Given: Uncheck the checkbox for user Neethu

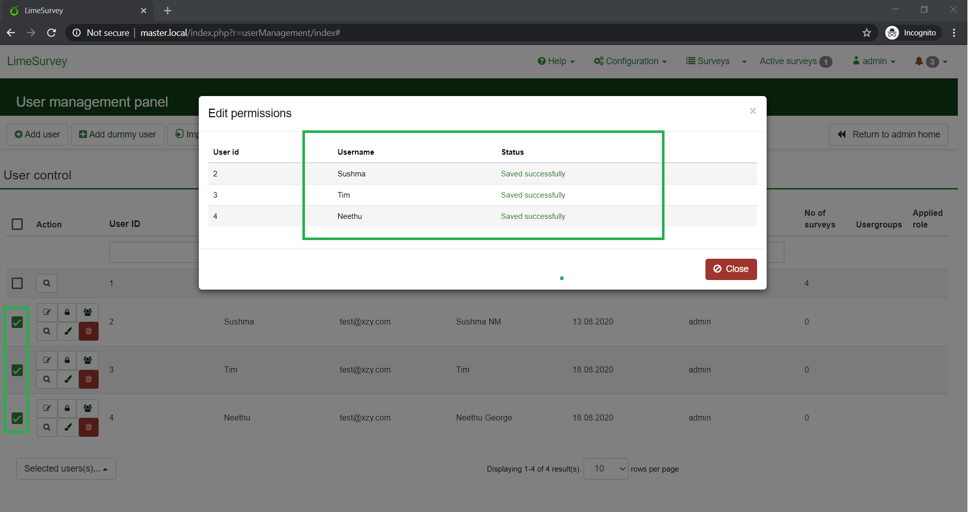Looking at the screenshot, I should click(x=17, y=418).
